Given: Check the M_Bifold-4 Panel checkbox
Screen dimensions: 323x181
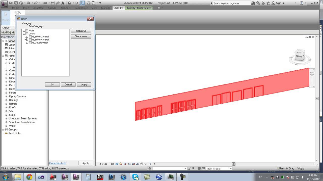Looking at the screenshot, I should (x=30, y=40).
